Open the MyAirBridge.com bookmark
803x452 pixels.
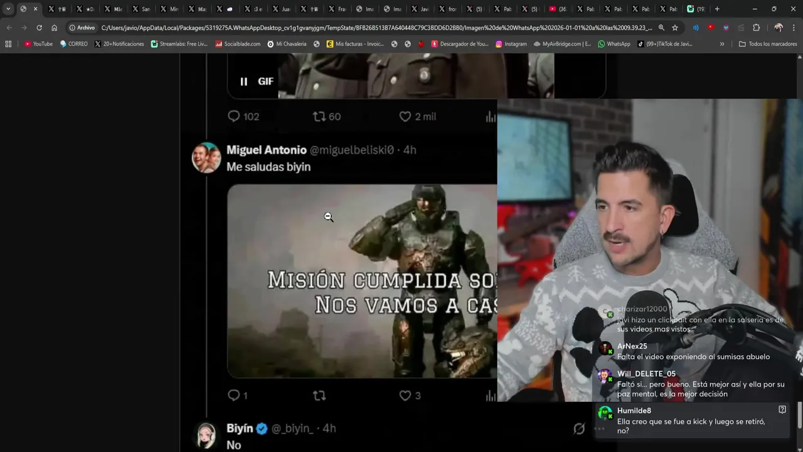click(x=563, y=44)
